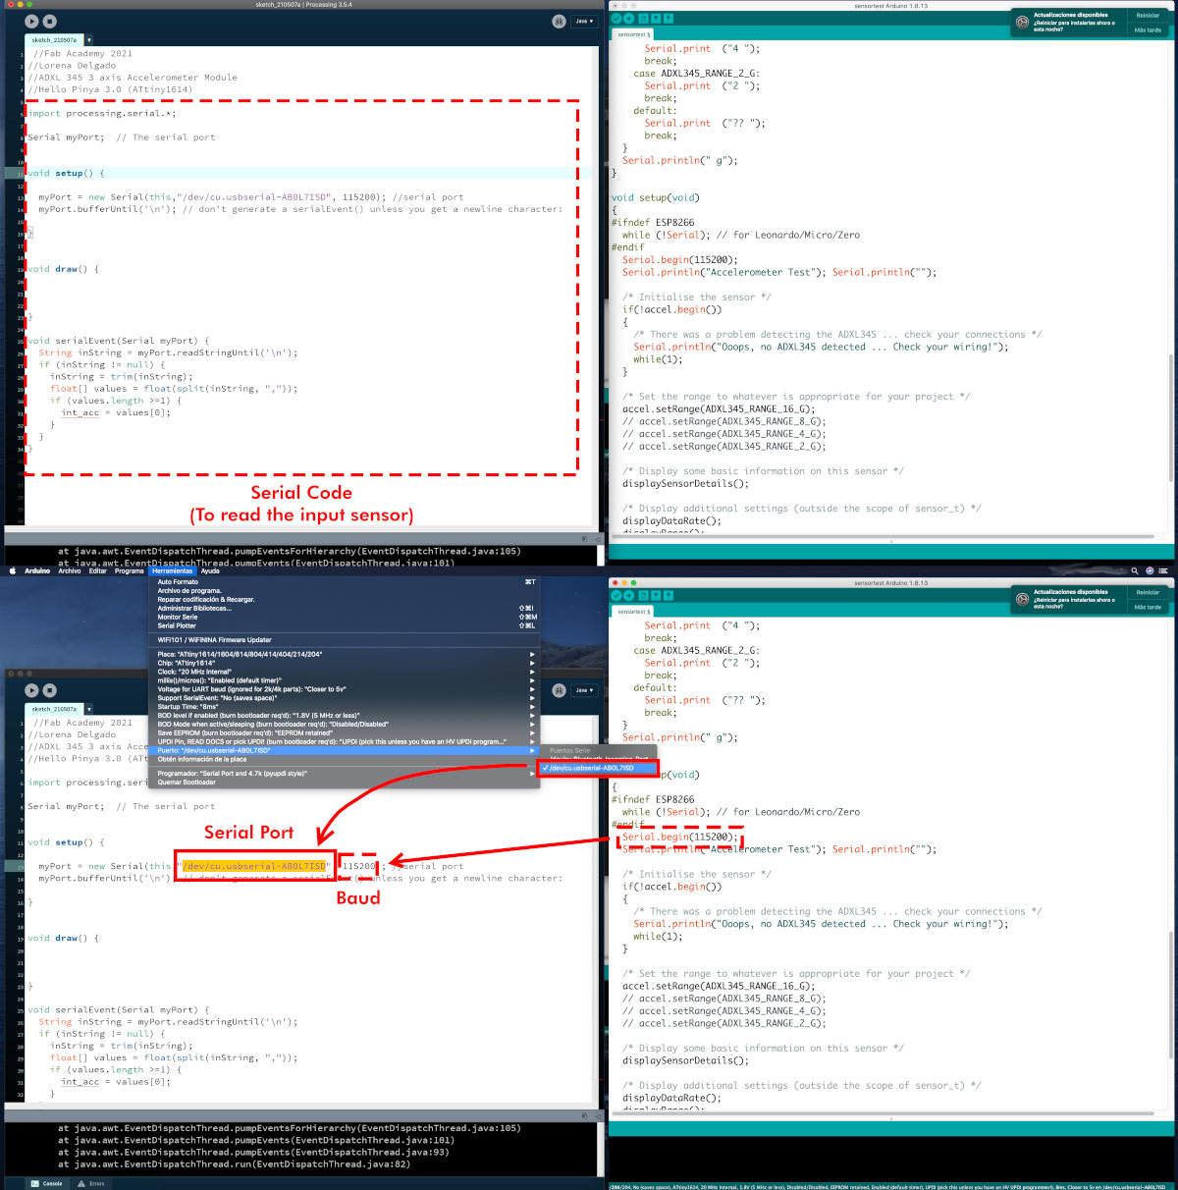
Task: Select sensortest tab in Arduino window beside Herramientas menu
Action: 633,612
